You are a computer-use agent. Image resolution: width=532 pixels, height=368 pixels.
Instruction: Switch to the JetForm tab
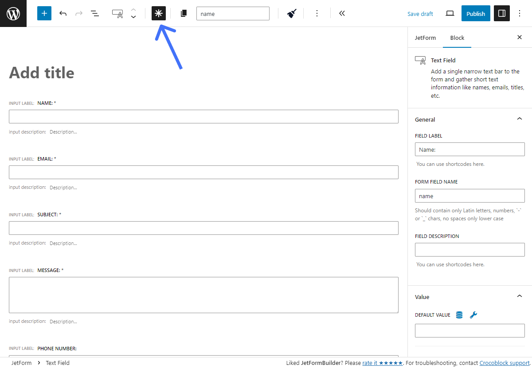point(425,38)
